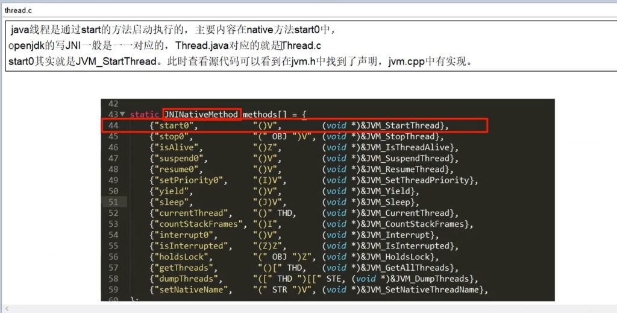Click "&JVM_Sleep" in the code
The height and width of the screenshot is (313, 617).
click(386, 203)
